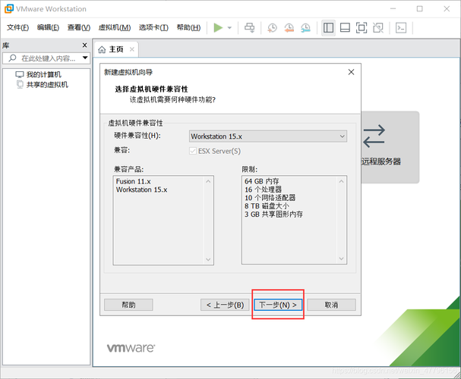461x379 pixels.
Task: Select the 16 个处理器 limit entry
Action: (263, 189)
